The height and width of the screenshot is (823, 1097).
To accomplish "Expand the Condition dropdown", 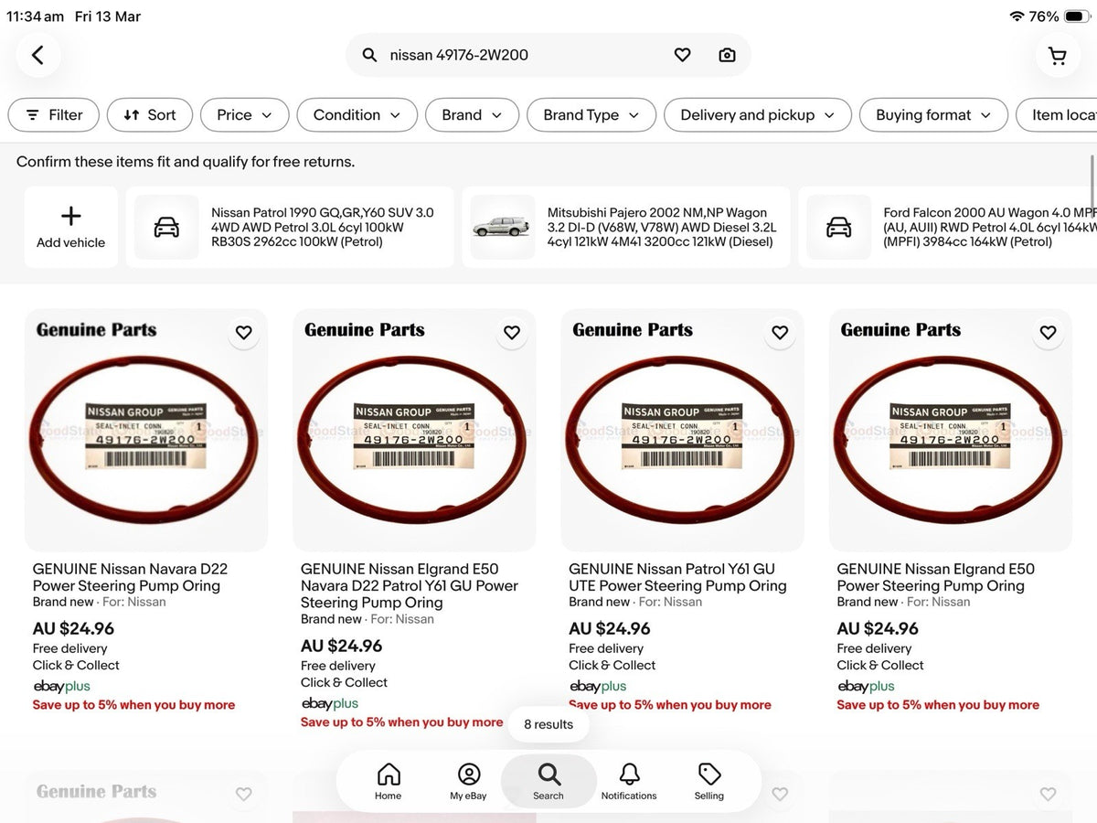I will click(357, 115).
